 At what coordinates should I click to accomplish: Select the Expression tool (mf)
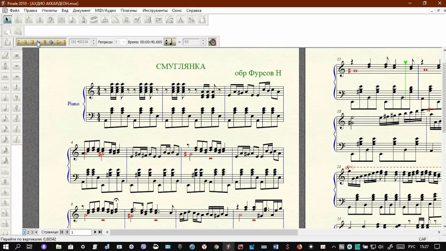pos(137,20)
